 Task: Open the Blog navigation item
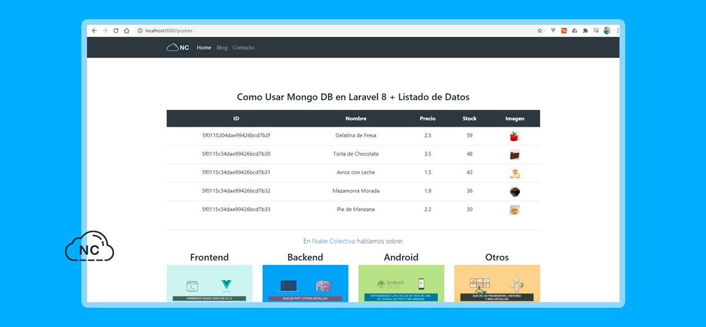222,48
